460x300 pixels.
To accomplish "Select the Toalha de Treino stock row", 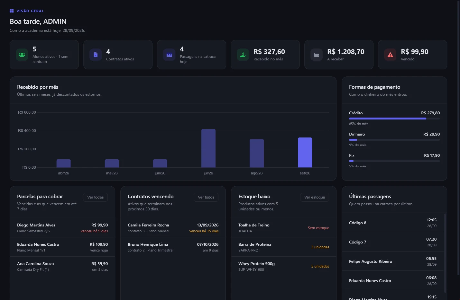I will pyautogui.click(x=284, y=228).
